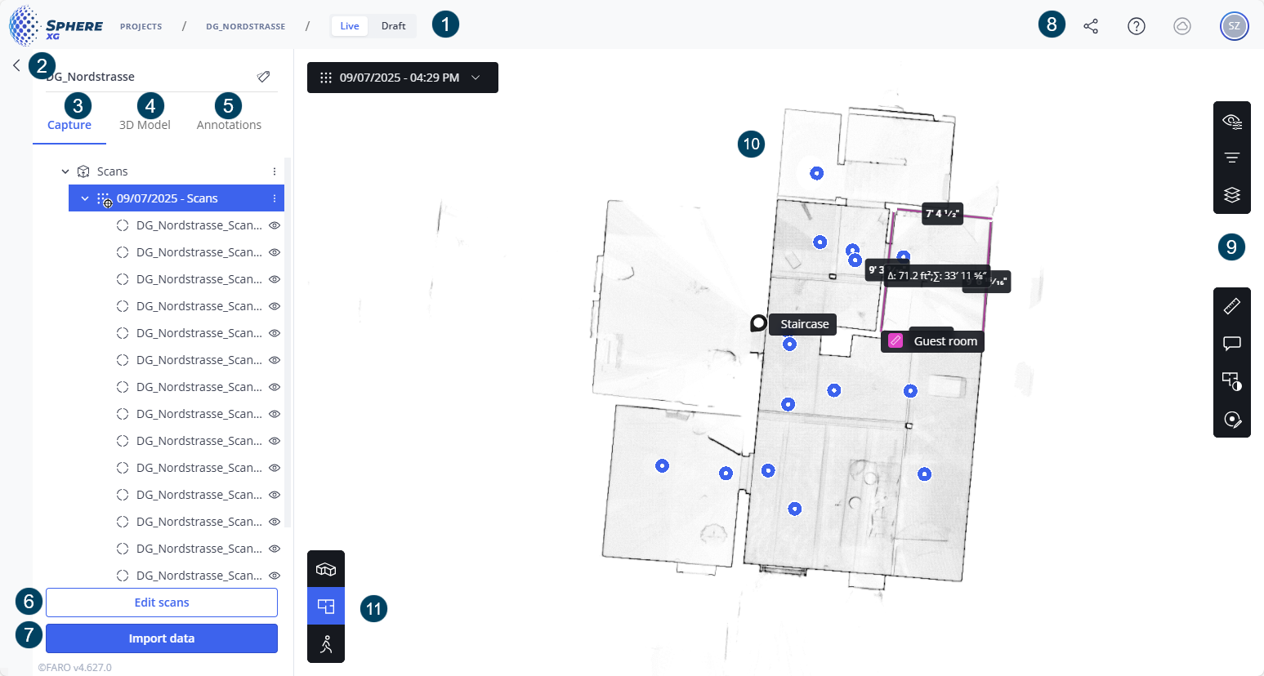Open the Annotations tab
Image resolution: width=1264 pixels, height=676 pixels.
coord(229,125)
